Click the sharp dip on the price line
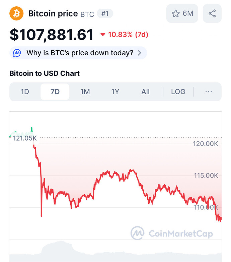Viewport: 231px width, 262px height. [x=42, y=214]
